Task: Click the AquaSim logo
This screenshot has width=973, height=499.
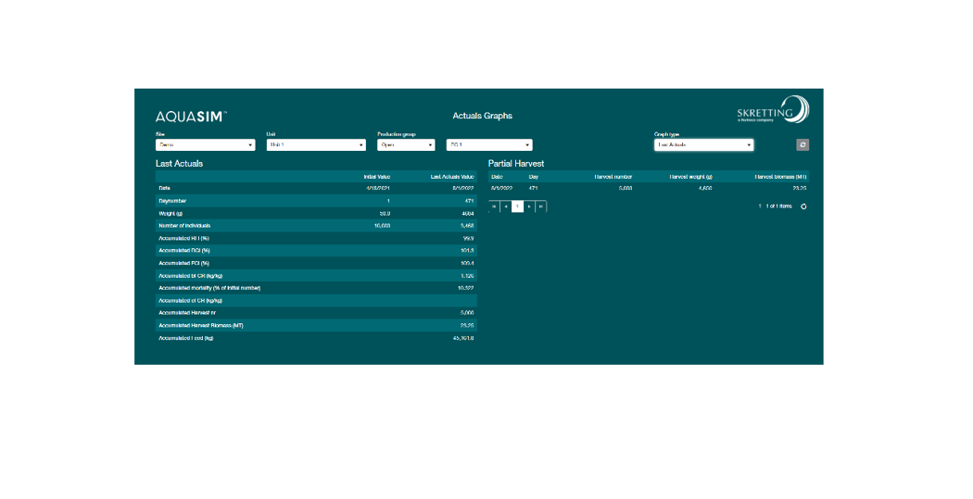Action: [x=191, y=116]
